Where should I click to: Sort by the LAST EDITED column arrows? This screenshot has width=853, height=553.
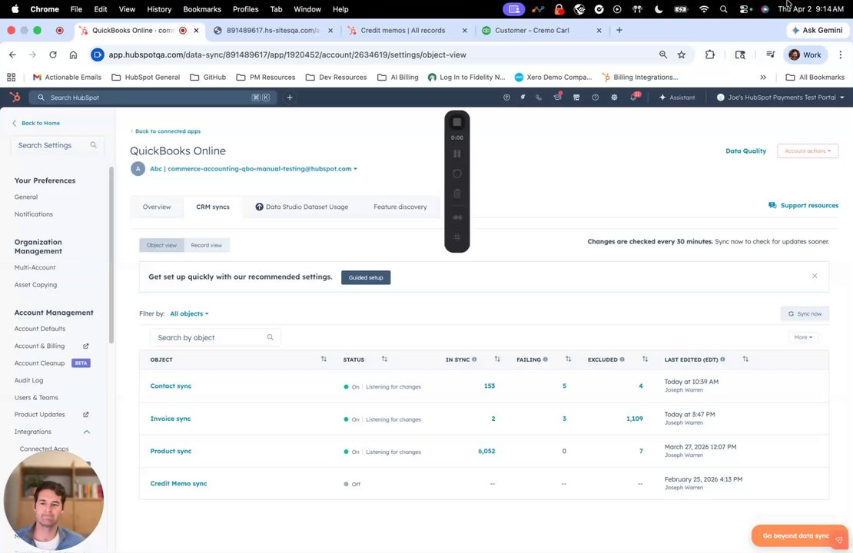point(745,359)
